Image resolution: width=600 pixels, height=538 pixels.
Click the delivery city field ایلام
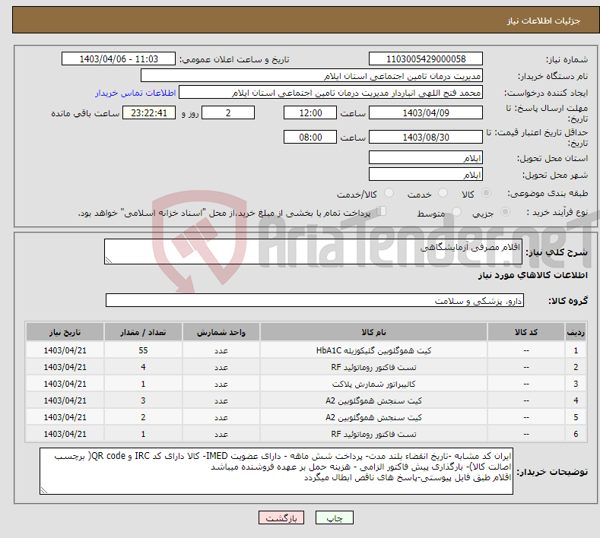[x=426, y=174]
